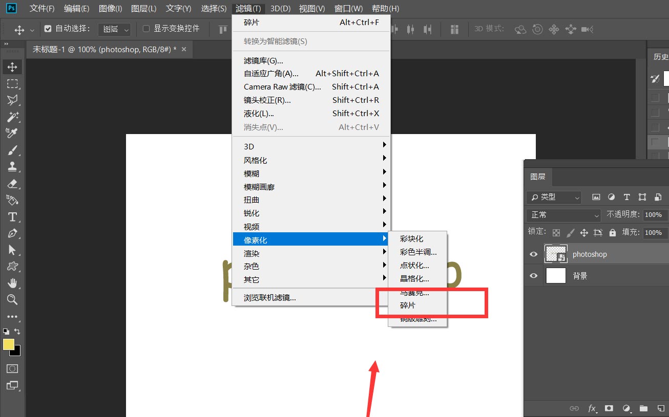This screenshot has height=417, width=669.
Task: Select the Clone Stamp tool
Action: click(x=12, y=166)
